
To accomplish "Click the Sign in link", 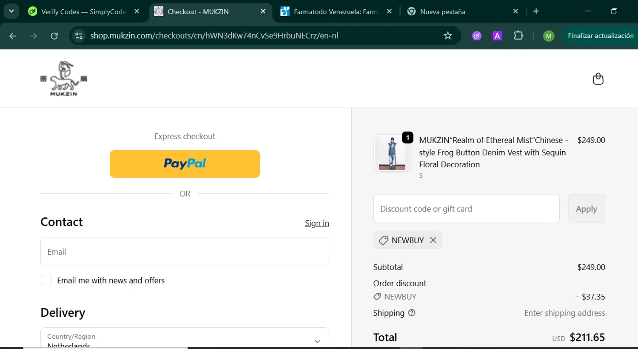I will point(317,223).
